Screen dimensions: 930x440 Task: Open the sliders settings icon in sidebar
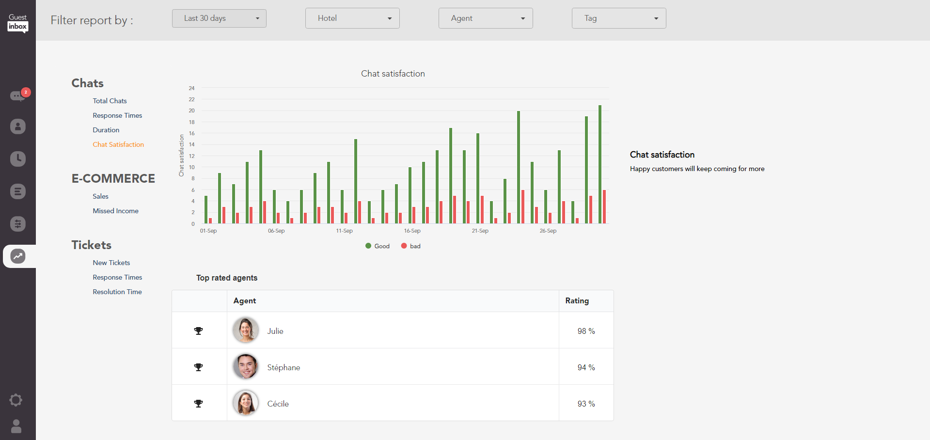[x=18, y=224]
